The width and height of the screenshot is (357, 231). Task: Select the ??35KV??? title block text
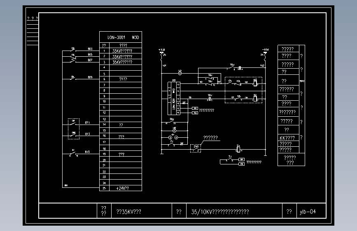pyautogui.click(x=128, y=212)
